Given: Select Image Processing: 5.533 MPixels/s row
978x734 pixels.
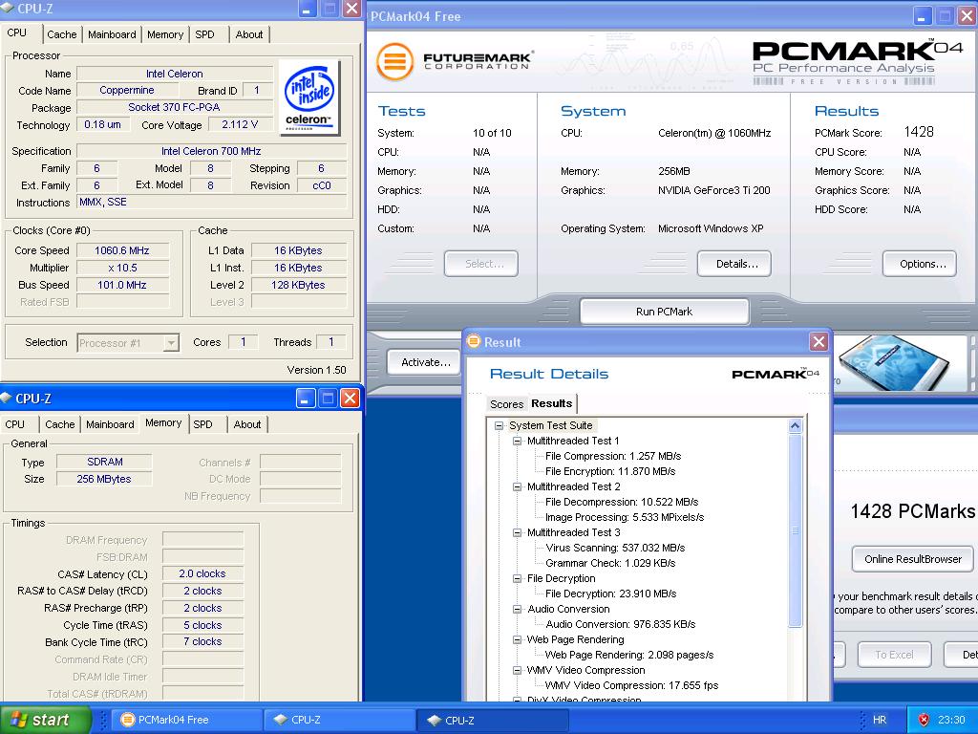Looking at the screenshot, I should tap(625, 517).
